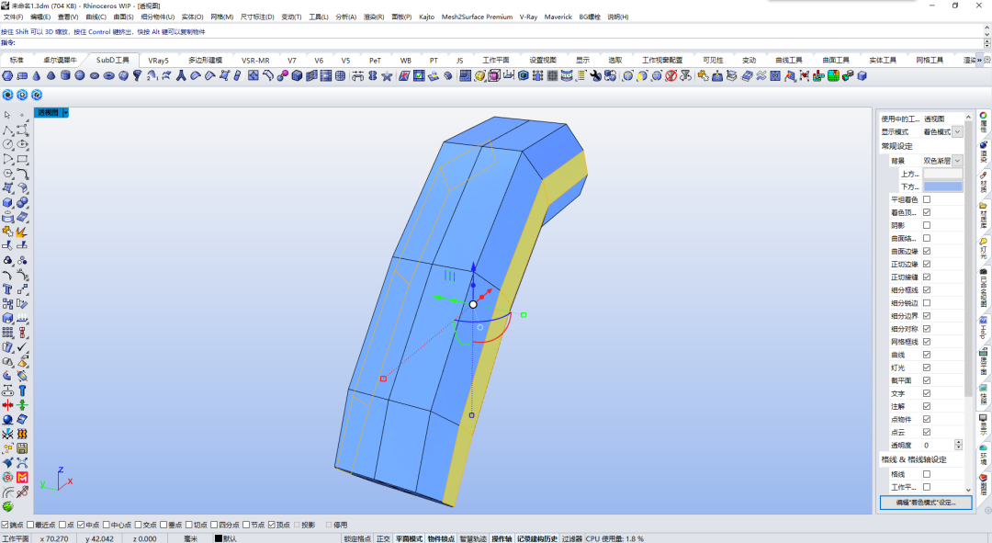Create a SubD cylinder from the toolbar
Screen dimensions: 992x543
point(65,76)
